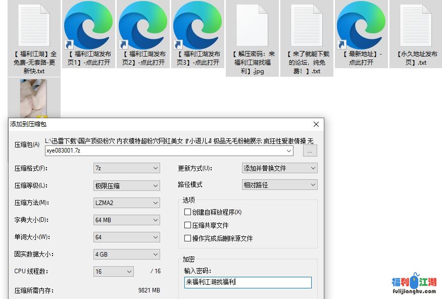Screen dimensions: 442x299
Task: Expand the 压缩等级 dropdown set to 极限压缩
Action: point(127,185)
